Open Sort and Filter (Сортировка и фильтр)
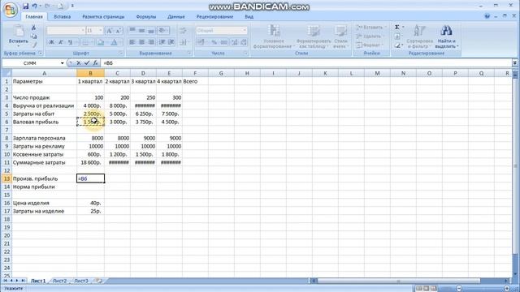520x292 pixels. [419, 36]
